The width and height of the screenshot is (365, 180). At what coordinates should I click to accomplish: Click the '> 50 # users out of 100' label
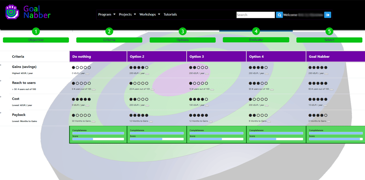pos(24,89)
